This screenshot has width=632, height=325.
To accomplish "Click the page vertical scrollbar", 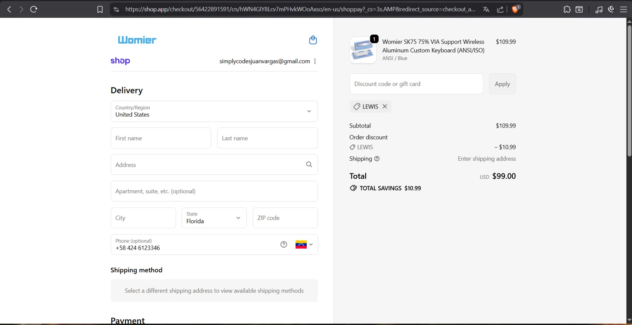I will [x=629, y=91].
